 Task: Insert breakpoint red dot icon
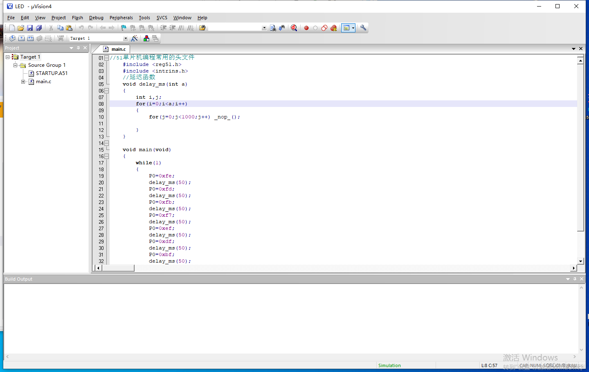(x=306, y=28)
